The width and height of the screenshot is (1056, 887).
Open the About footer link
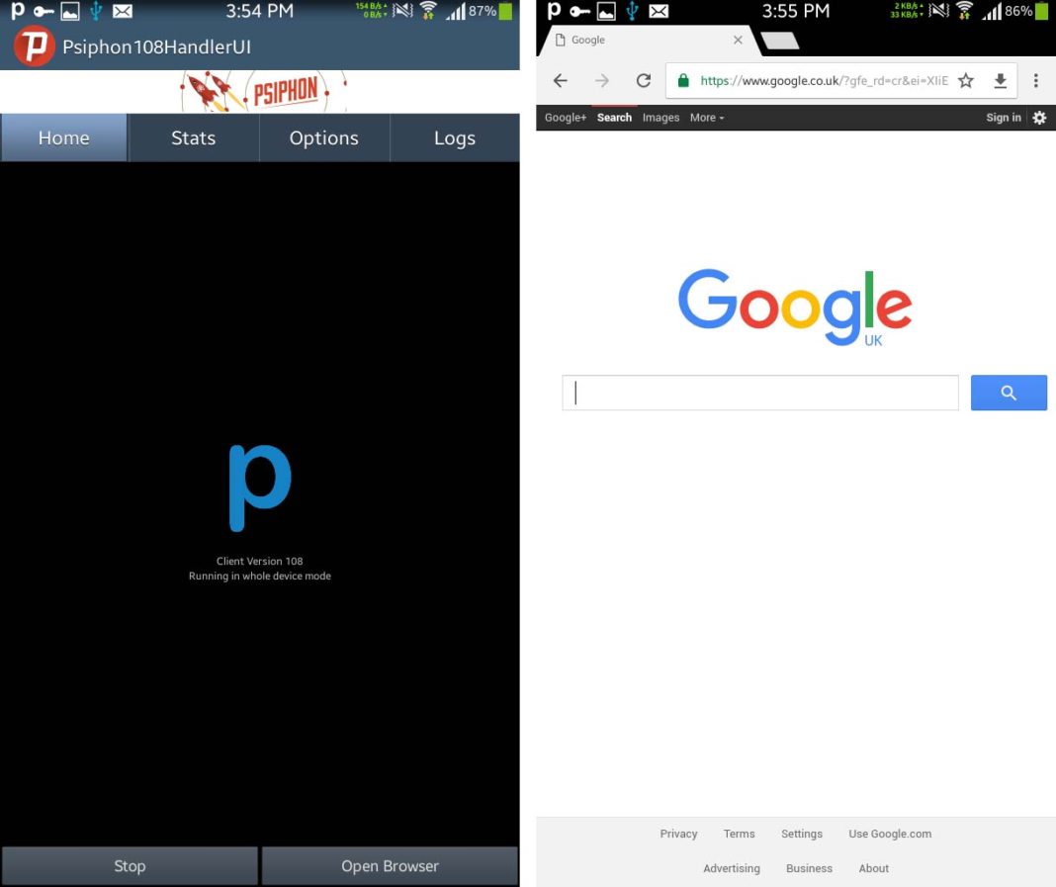coord(873,868)
